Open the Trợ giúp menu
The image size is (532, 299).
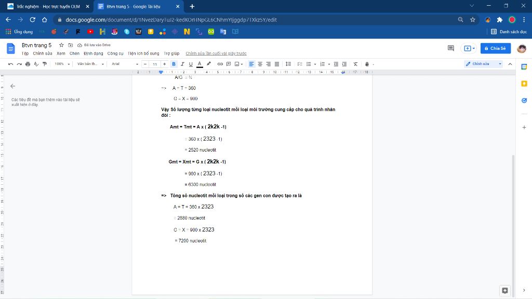click(x=171, y=53)
